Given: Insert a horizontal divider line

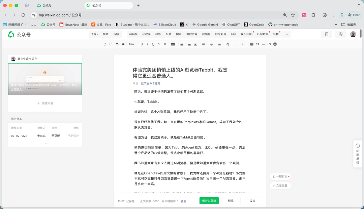Looking at the screenshot, I should coord(263,44).
